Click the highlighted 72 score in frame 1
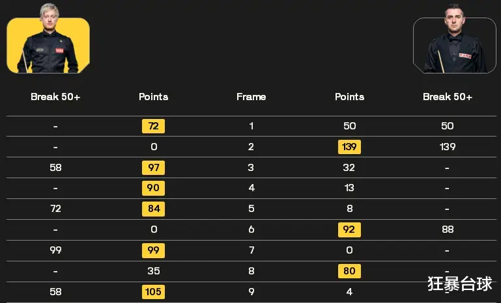The width and height of the screenshot is (501, 303). [153, 126]
